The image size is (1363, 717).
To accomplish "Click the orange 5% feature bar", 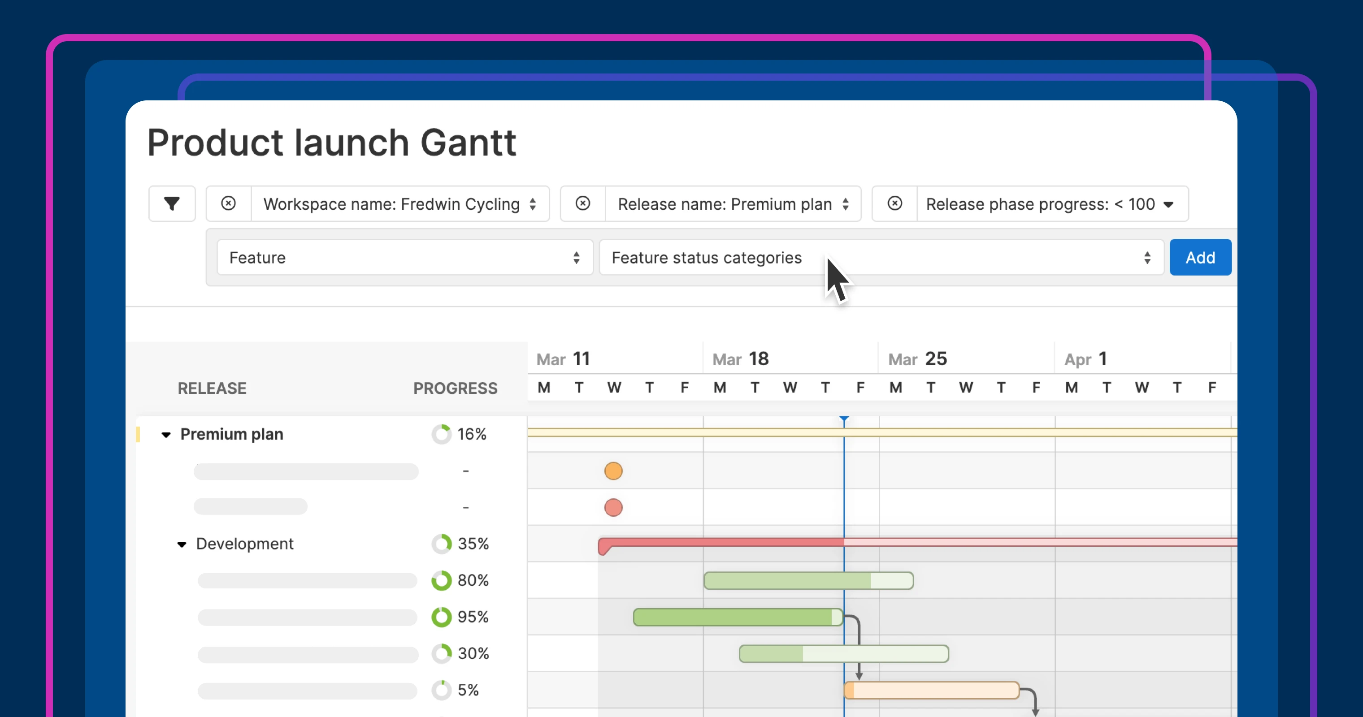I will (x=931, y=690).
